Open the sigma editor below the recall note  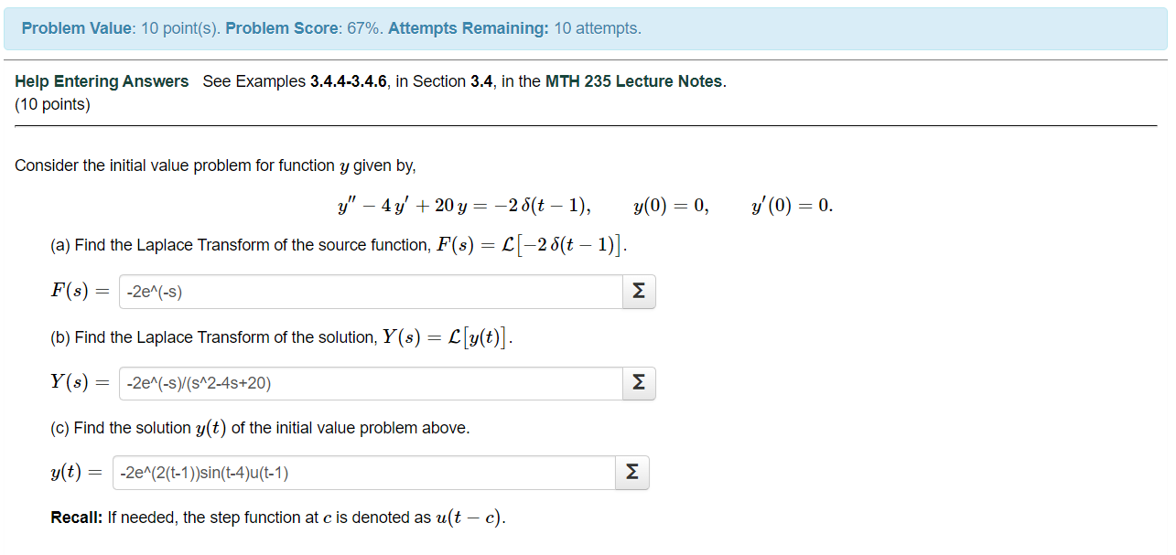[631, 472]
